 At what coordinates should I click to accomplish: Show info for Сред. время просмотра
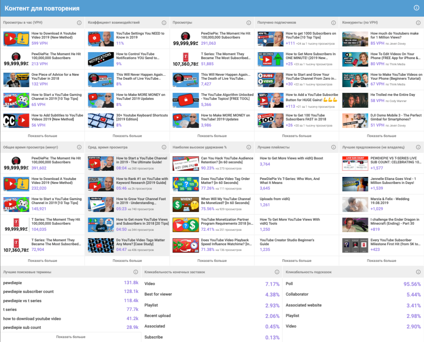tap(164, 147)
